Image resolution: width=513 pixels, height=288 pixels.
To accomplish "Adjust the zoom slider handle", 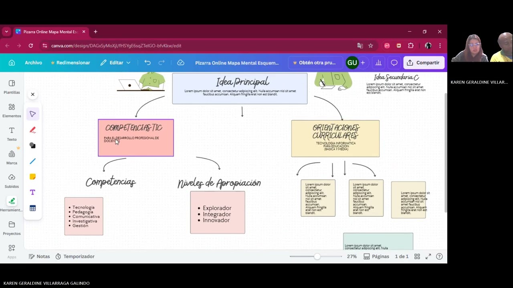I will (x=317, y=256).
